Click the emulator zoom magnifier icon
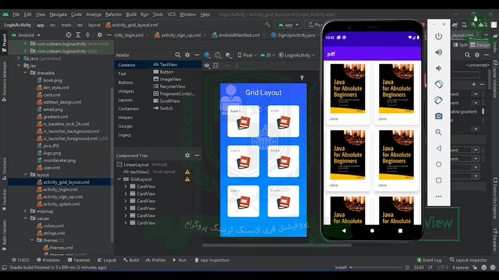 pyautogui.click(x=439, y=132)
